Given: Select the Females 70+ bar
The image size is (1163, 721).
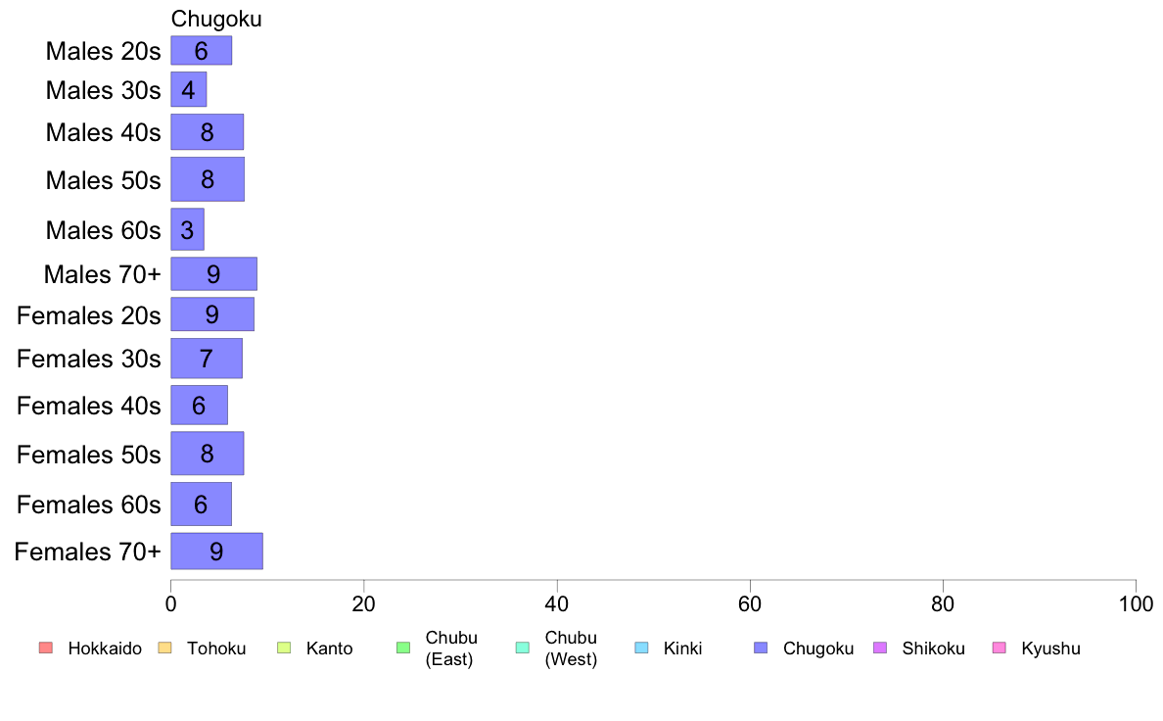Looking at the screenshot, I should coord(216,551).
